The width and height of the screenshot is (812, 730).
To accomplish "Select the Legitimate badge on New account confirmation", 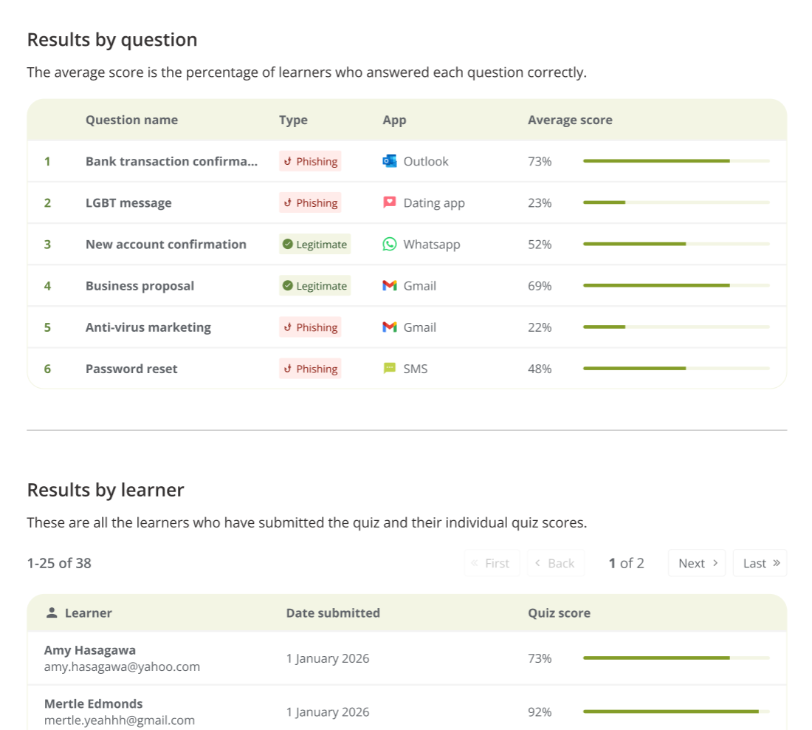I will [x=314, y=244].
